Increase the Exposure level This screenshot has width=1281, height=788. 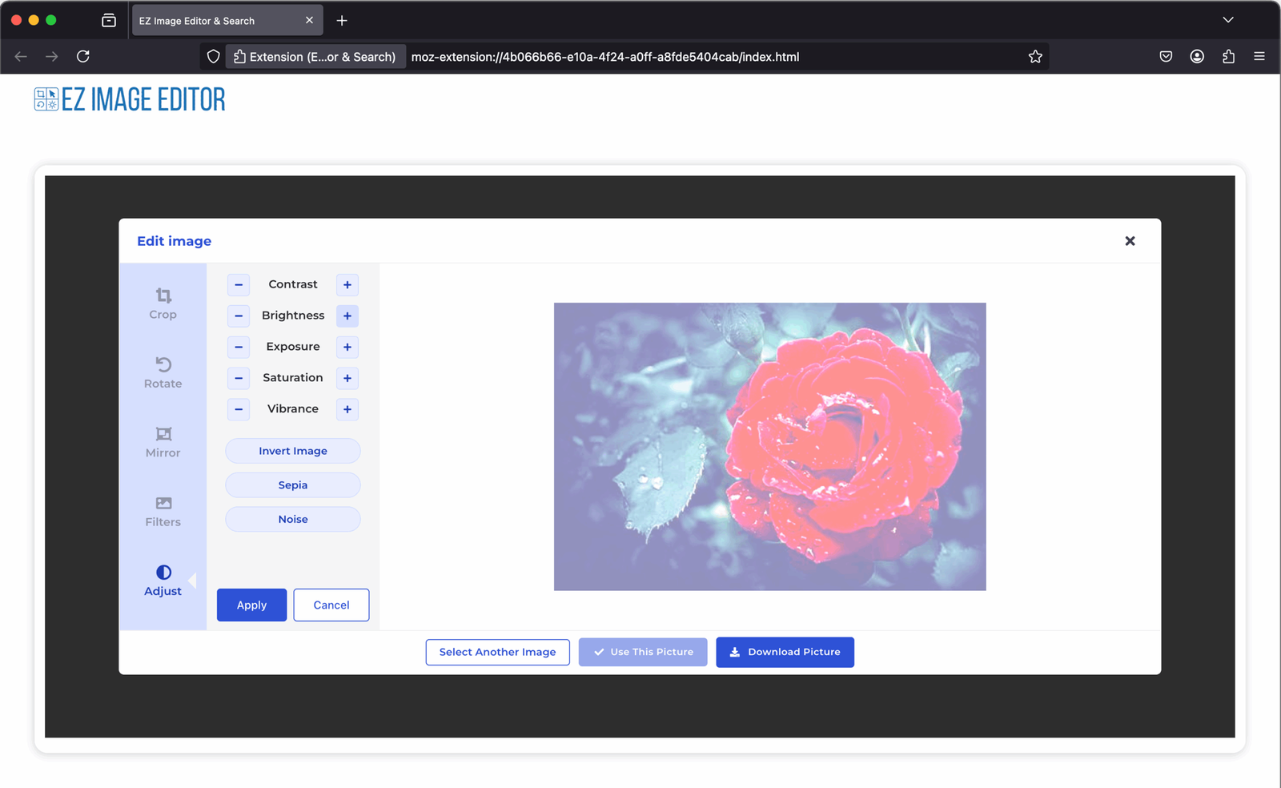coord(347,348)
